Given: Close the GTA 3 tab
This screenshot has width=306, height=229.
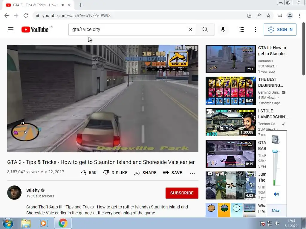Looking at the screenshot, I should click(69, 5).
